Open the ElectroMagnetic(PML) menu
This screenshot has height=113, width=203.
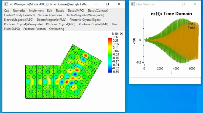coord(51,20)
